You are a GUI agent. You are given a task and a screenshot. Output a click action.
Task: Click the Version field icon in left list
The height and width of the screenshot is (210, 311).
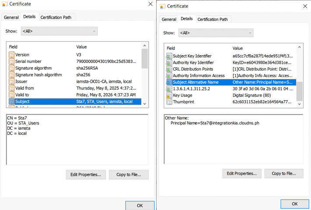tap(12, 55)
